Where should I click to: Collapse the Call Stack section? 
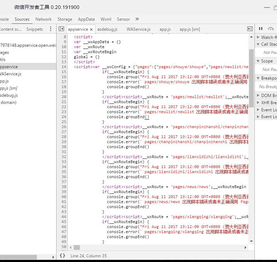coord(258,44)
